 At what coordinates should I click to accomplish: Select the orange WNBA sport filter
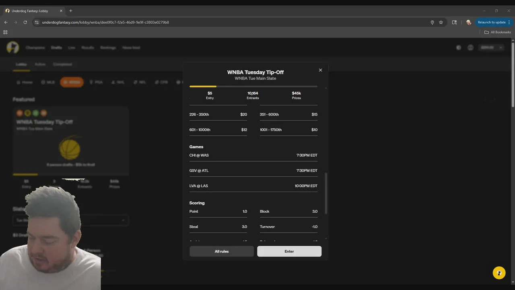[72, 82]
